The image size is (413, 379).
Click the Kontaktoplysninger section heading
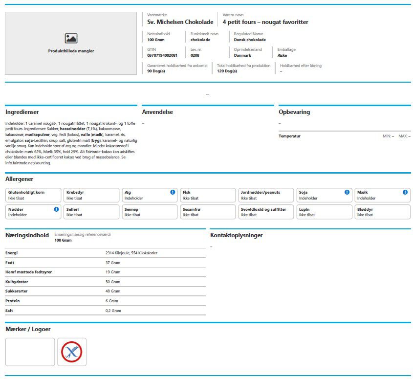(x=236, y=235)
